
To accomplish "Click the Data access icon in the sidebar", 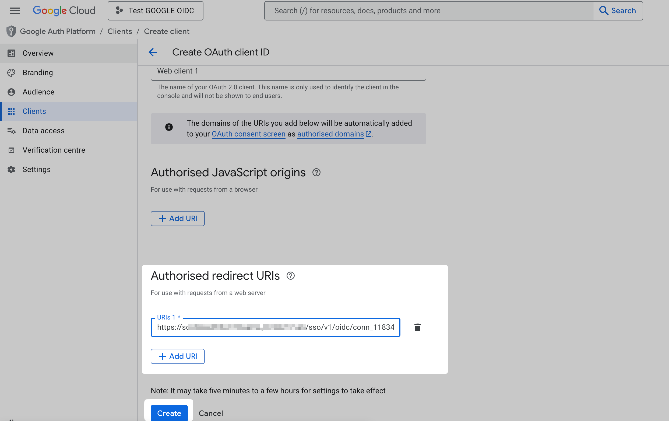I will coord(11,131).
